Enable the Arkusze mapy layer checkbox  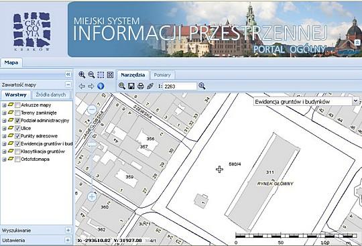(17, 105)
